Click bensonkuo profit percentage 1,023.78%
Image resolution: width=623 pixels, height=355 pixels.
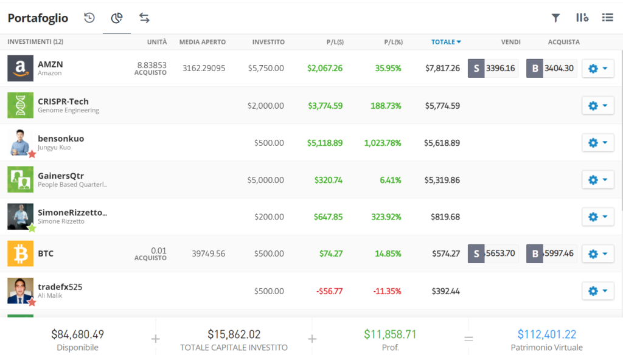(383, 143)
